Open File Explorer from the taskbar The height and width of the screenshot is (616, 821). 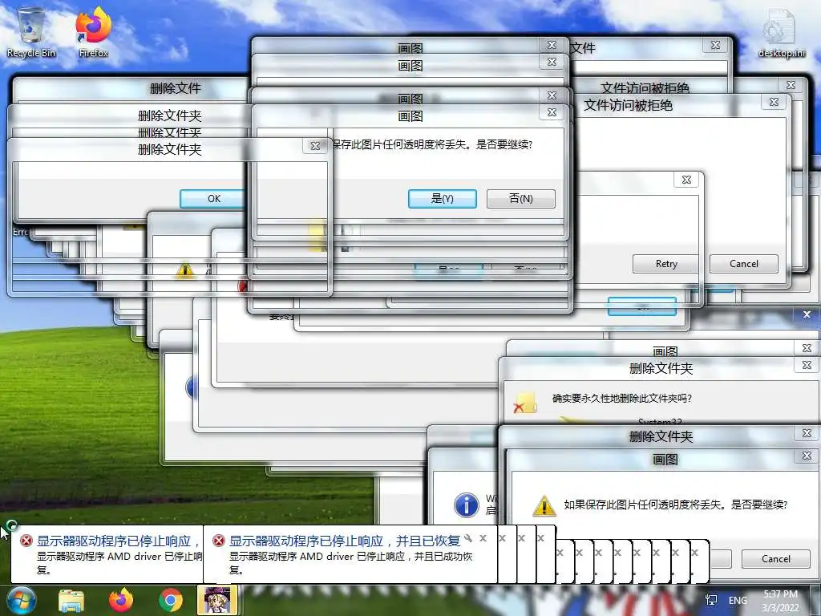coord(71,600)
